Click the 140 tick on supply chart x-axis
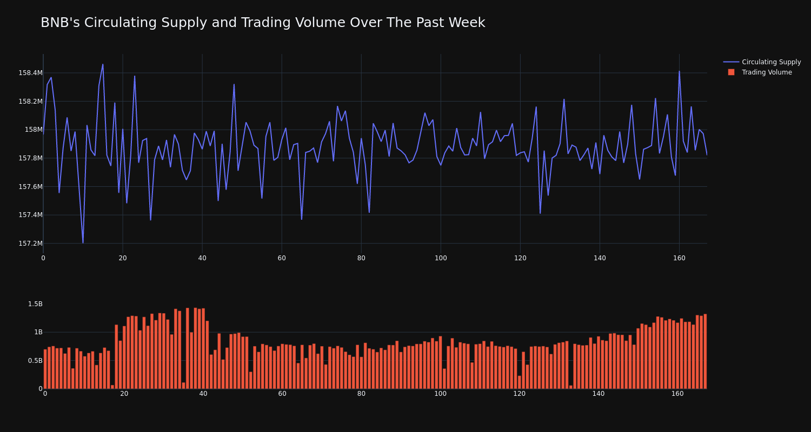 (600, 258)
